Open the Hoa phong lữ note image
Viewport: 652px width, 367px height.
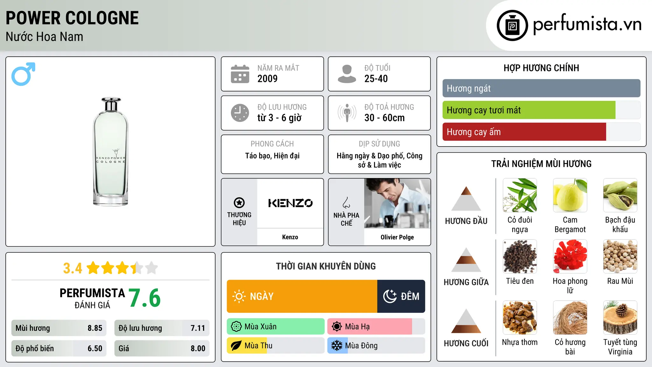click(570, 256)
